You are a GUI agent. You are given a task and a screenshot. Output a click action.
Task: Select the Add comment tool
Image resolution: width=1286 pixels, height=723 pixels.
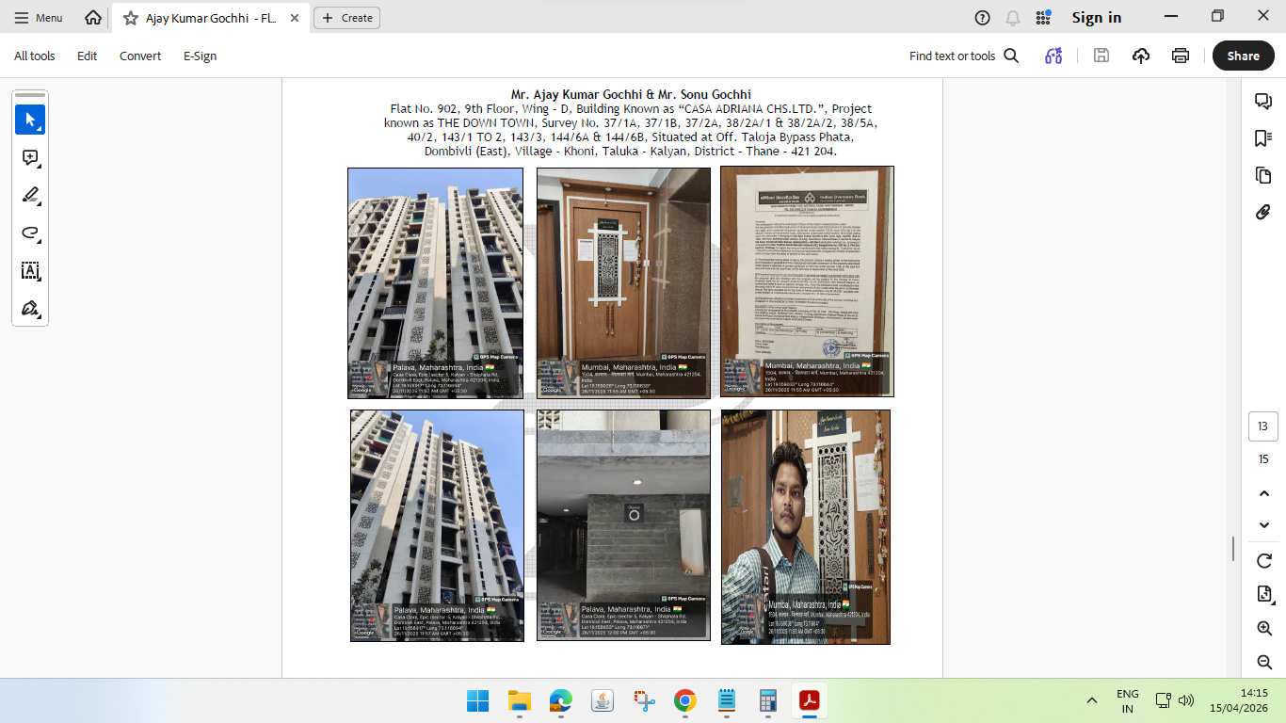click(30, 158)
